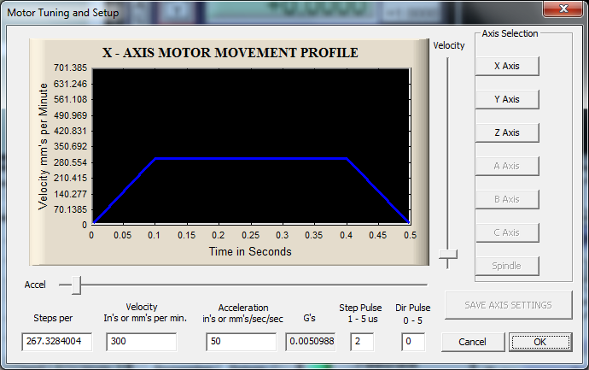The height and width of the screenshot is (370, 589).
Task: Confirm settings with OK button
Action: [x=540, y=342]
